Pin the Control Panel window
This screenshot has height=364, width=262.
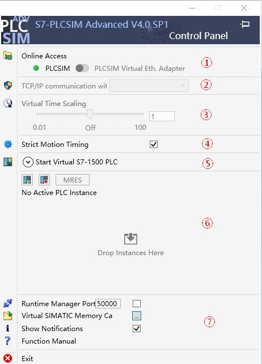[x=244, y=24]
